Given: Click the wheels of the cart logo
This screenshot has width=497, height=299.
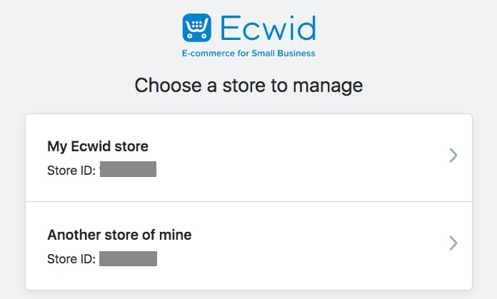Looking at the screenshot, I should (197, 36).
